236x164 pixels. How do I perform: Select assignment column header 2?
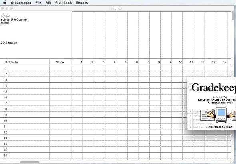coord(88,62)
